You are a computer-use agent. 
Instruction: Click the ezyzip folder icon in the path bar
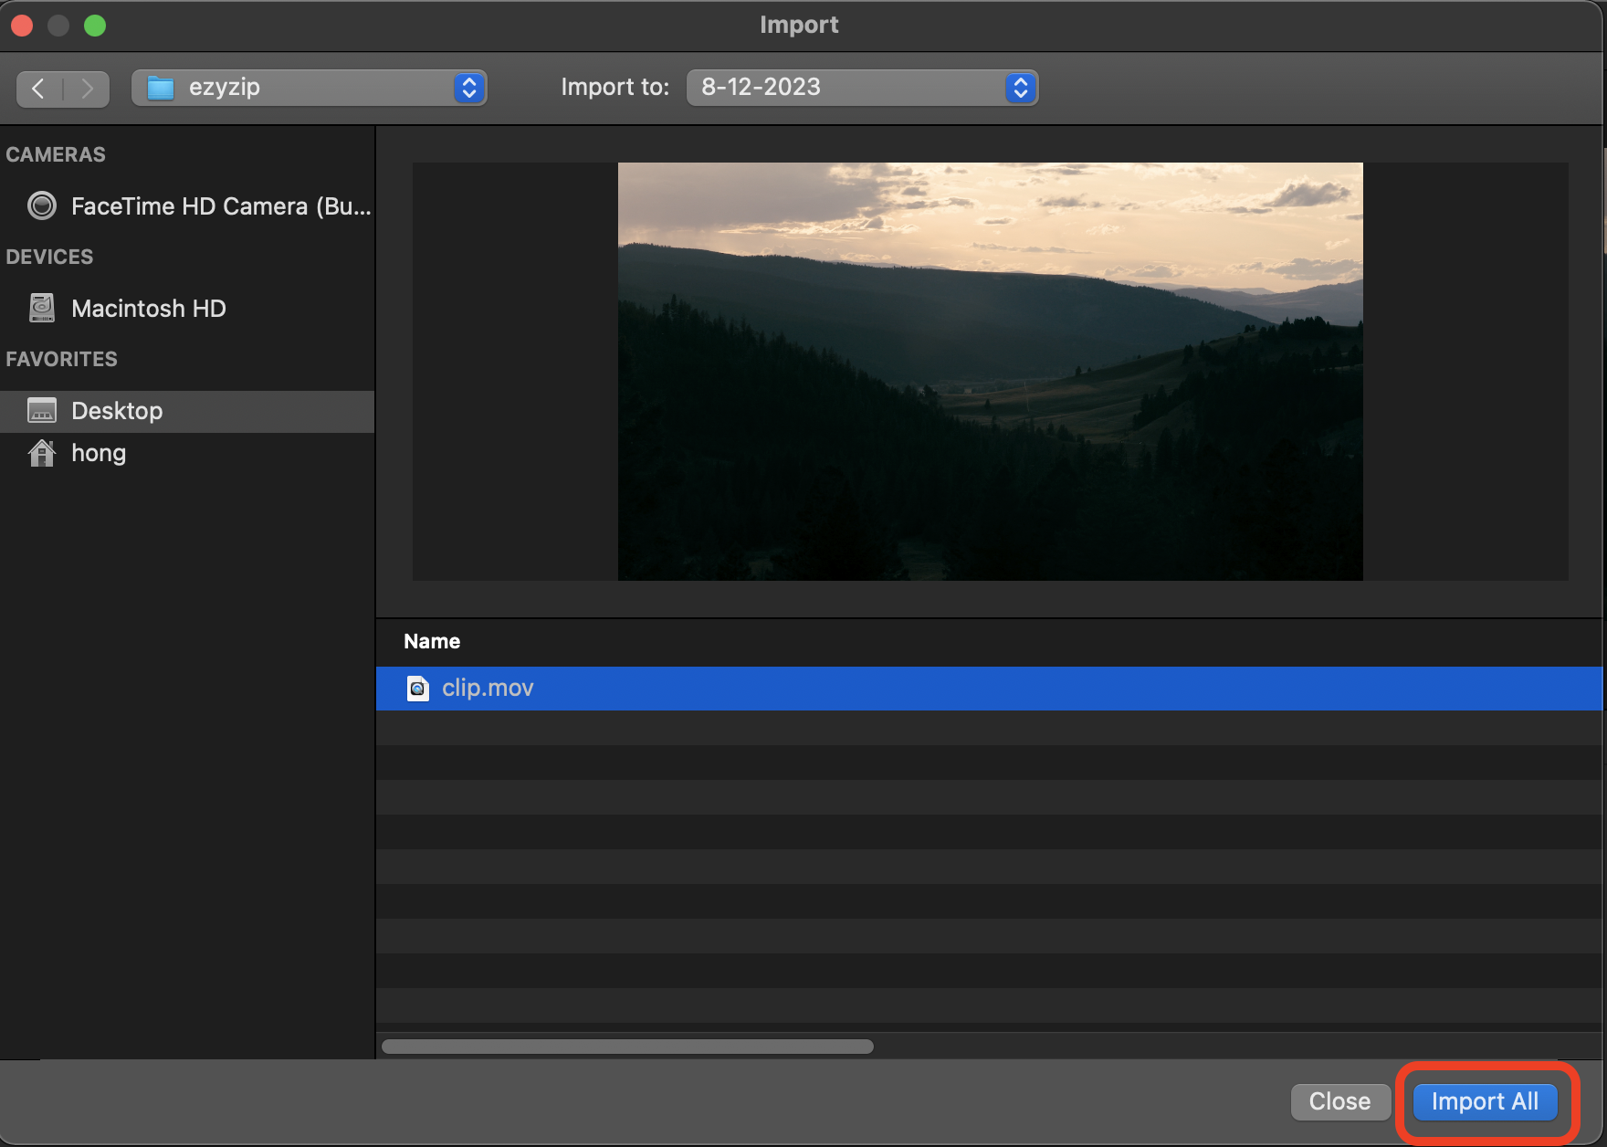tap(161, 87)
